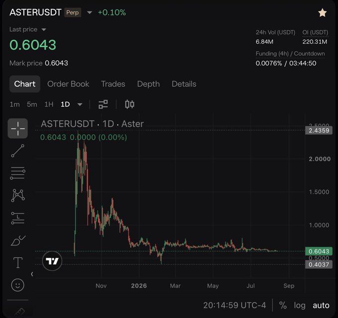Select the trend line drawing tool
The image size is (338, 318).
point(18,151)
